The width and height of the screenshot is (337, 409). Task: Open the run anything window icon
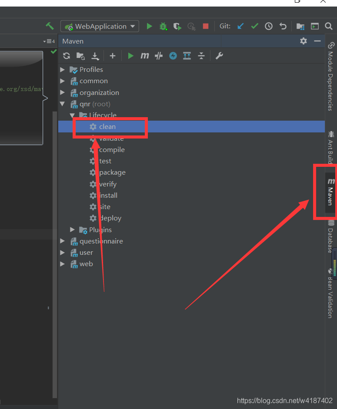tap(314, 26)
